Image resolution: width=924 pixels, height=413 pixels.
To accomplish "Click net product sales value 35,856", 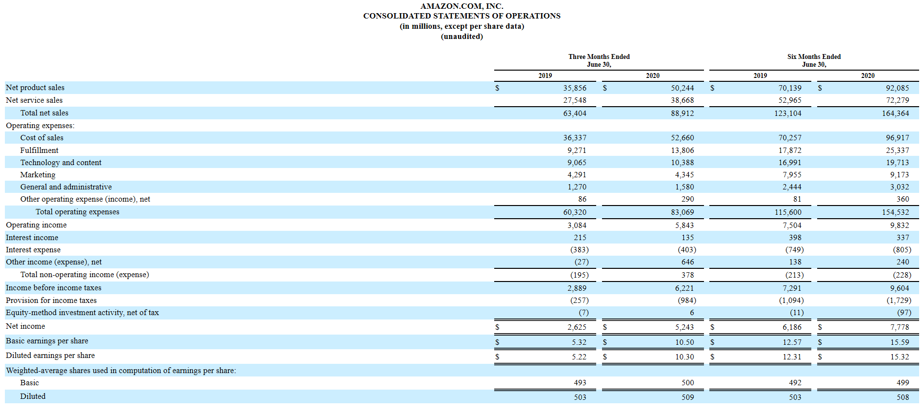I will coord(575,88).
